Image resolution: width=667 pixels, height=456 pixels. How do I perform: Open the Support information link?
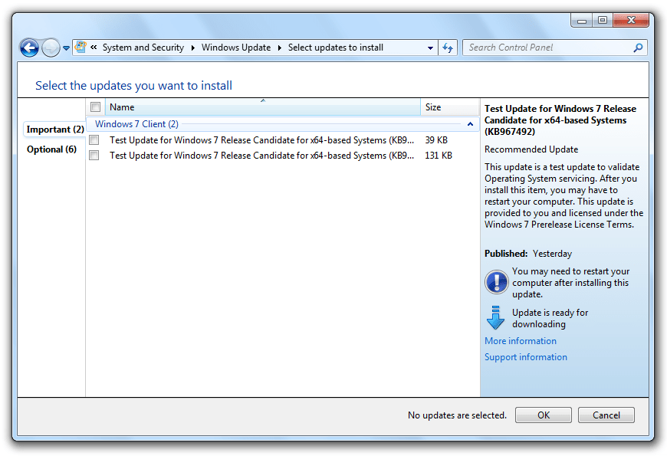pyautogui.click(x=526, y=357)
